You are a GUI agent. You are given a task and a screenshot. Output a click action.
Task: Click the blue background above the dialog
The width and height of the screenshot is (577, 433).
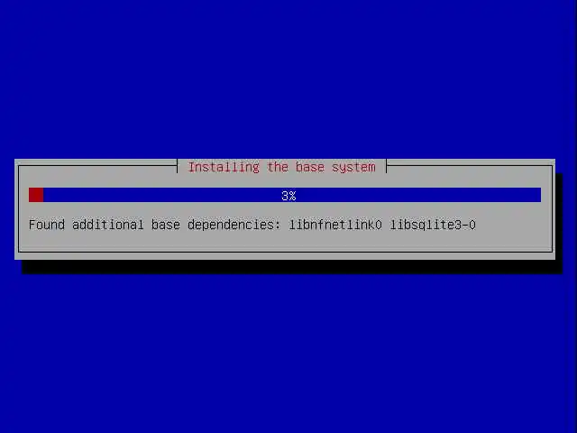[288, 79]
